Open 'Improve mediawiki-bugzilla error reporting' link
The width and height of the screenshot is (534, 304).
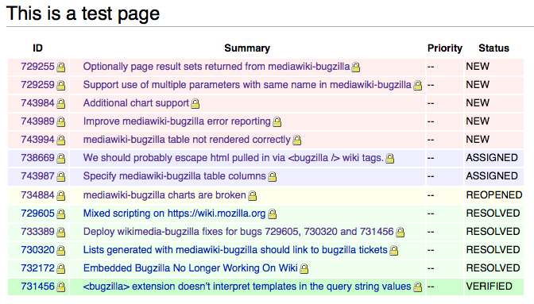(177, 121)
